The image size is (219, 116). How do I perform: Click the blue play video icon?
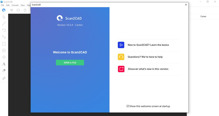point(121,45)
